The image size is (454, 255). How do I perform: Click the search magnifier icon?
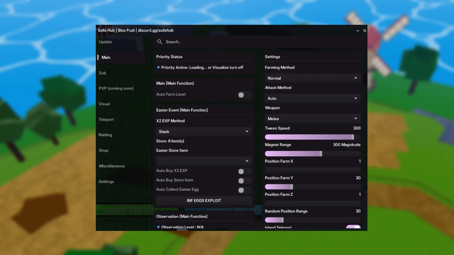point(160,41)
